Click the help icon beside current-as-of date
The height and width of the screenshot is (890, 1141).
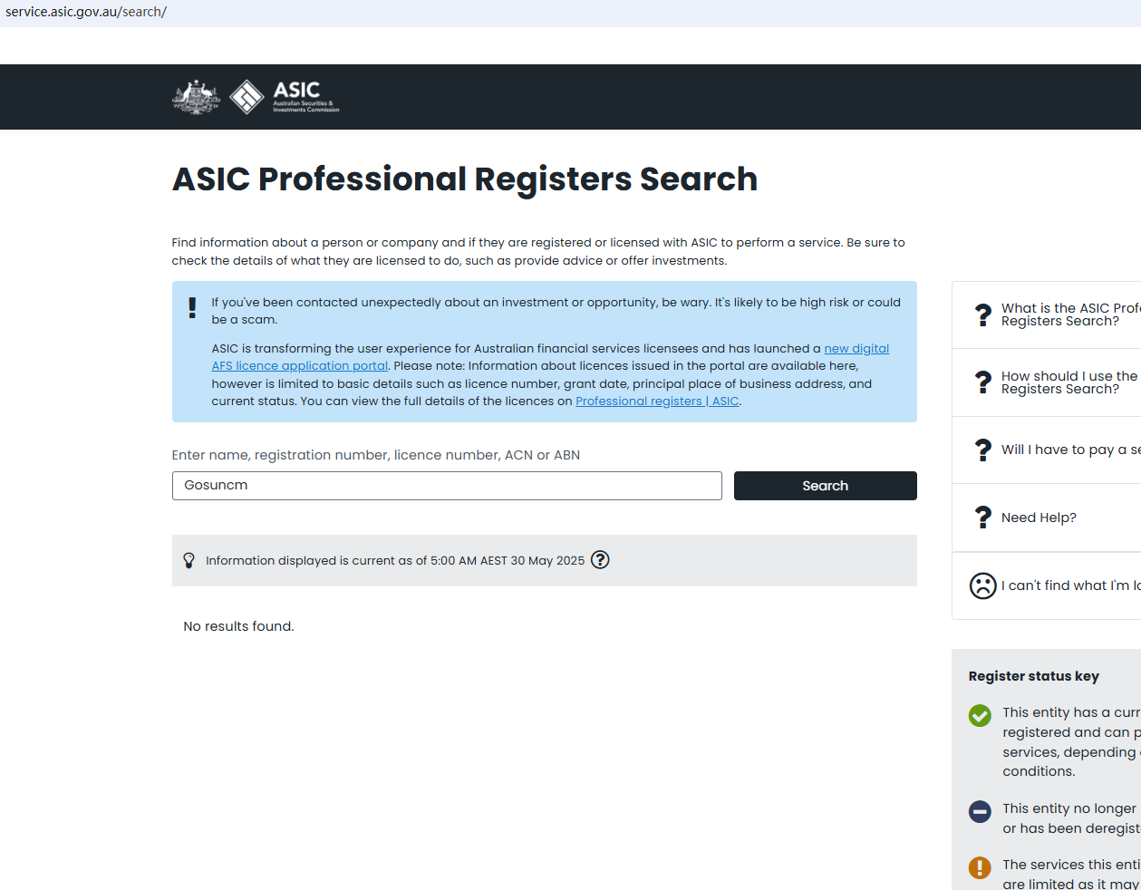point(600,560)
